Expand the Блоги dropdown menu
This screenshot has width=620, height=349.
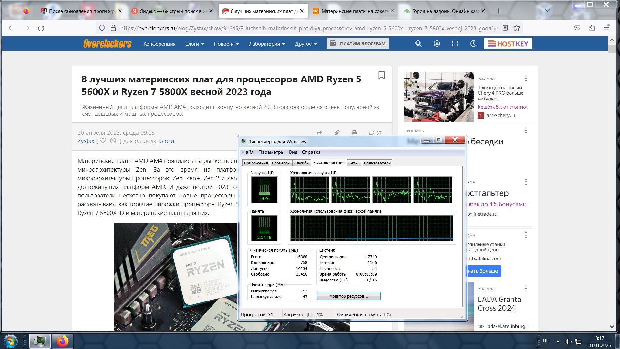[195, 44]
